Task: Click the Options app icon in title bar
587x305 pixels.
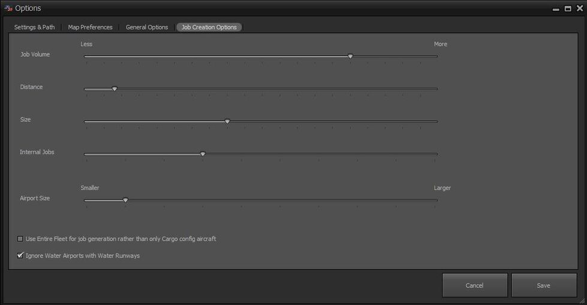Action: (8, 8)
